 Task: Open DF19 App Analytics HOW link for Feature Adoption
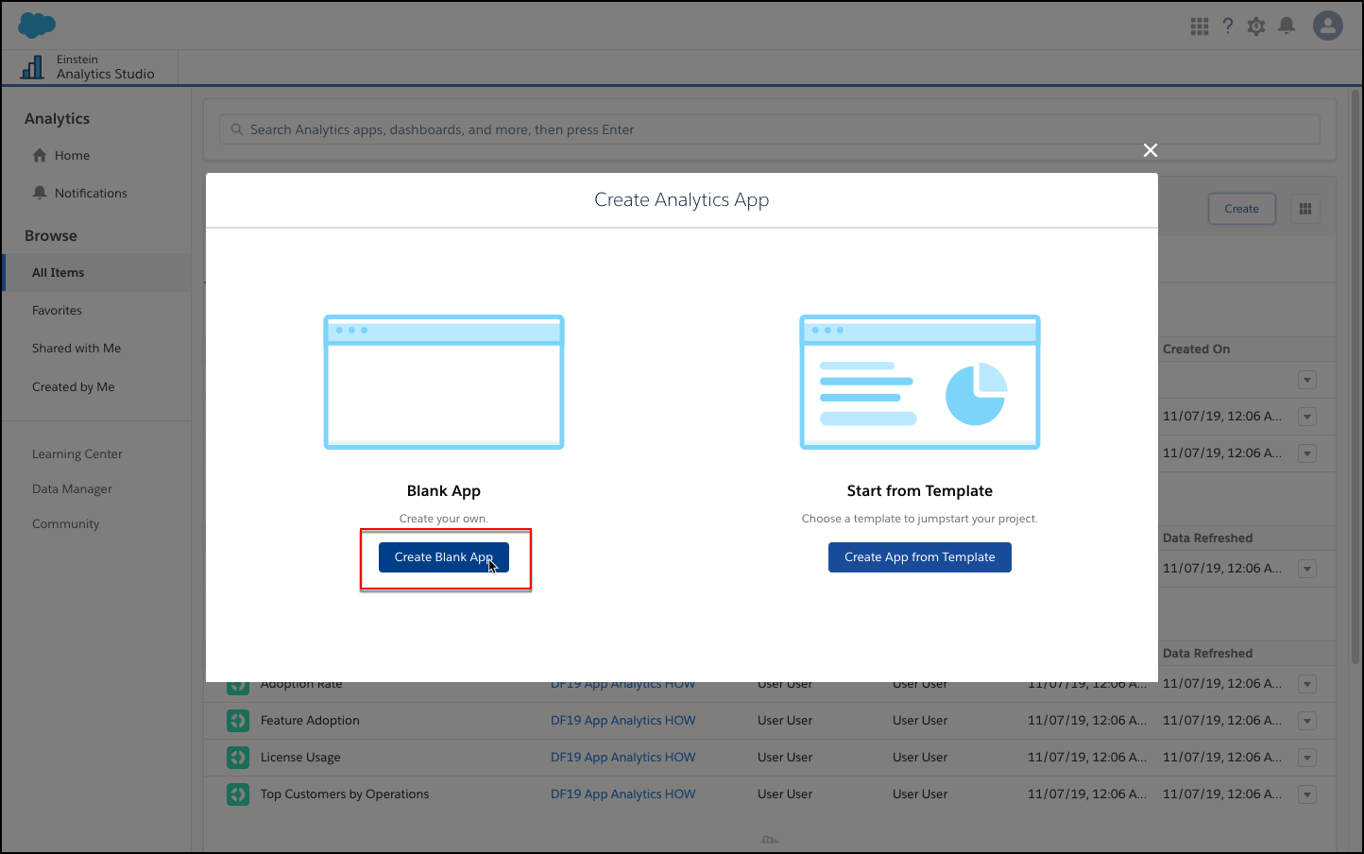[x=622, y=720]
